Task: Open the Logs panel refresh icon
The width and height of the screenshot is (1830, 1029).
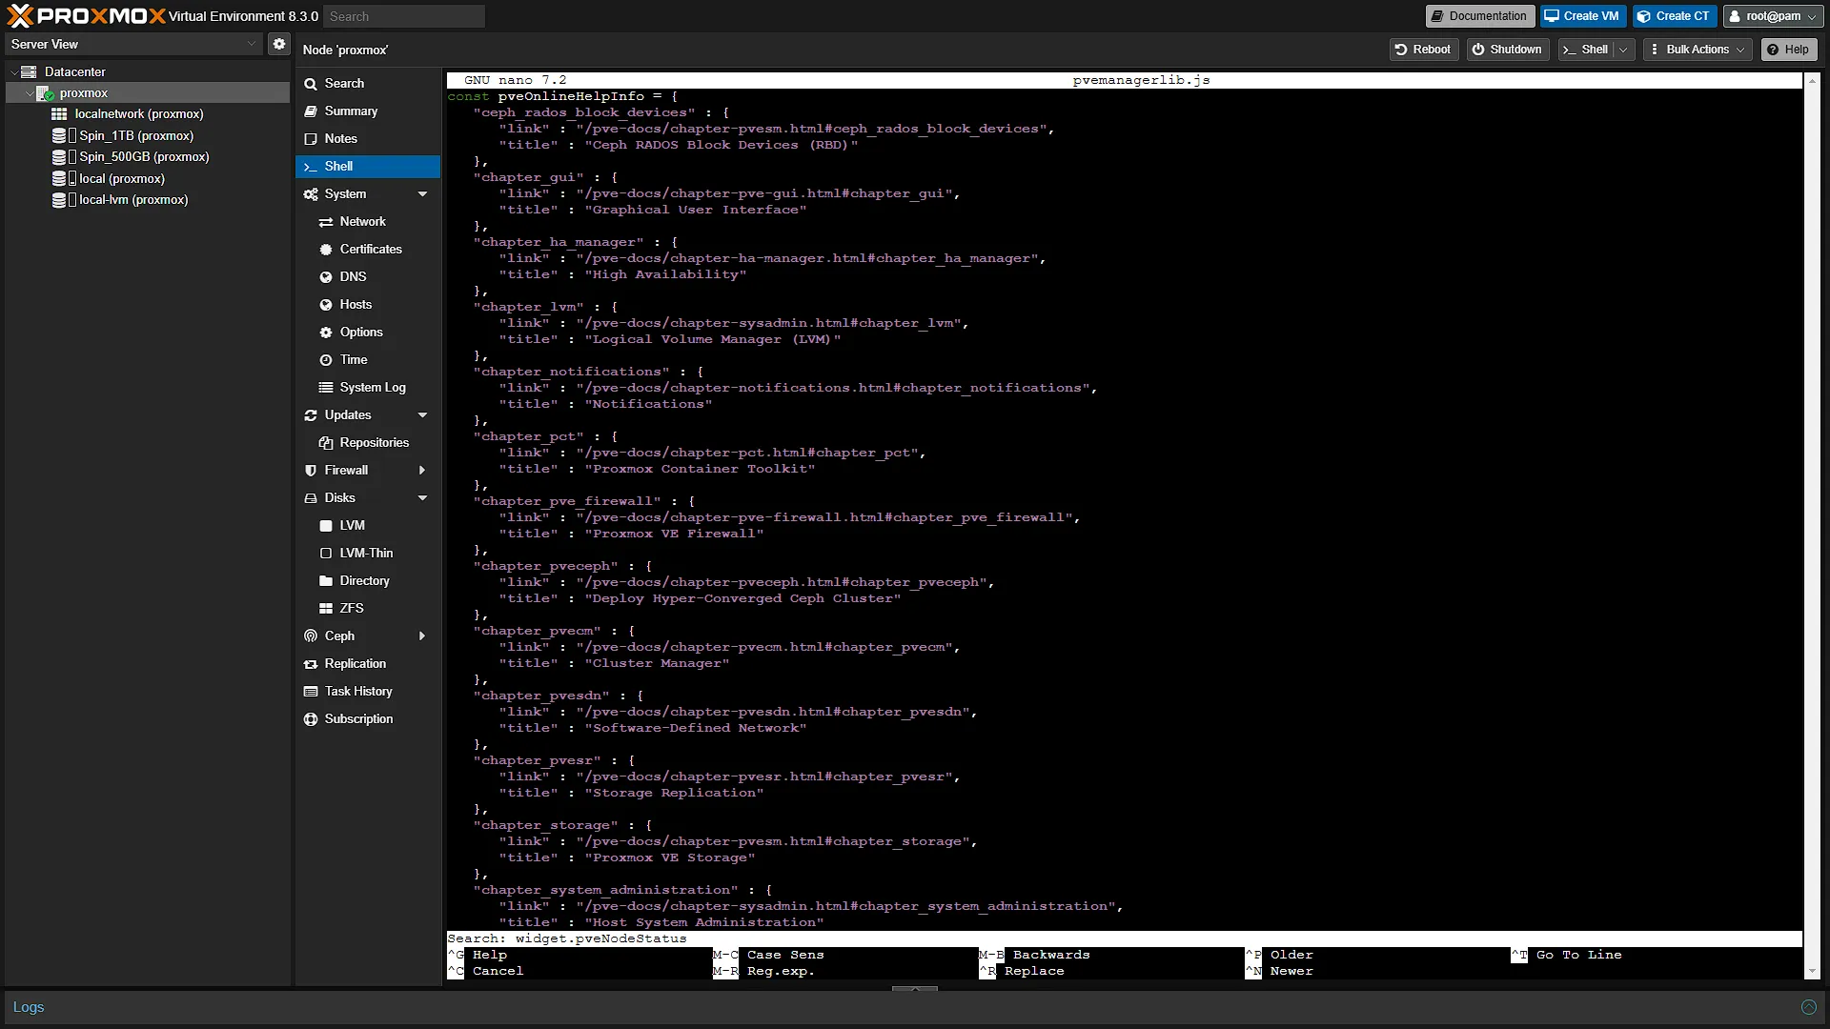Action: [1809, 1007]
